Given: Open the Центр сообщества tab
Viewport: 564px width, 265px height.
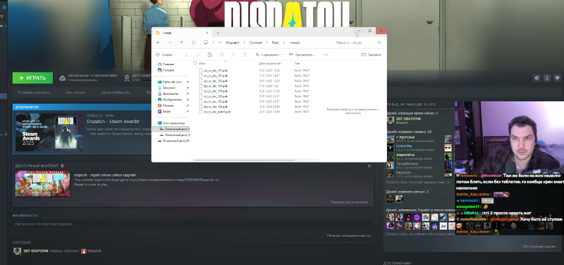Looking at the screenshot, I should [116, 92].
